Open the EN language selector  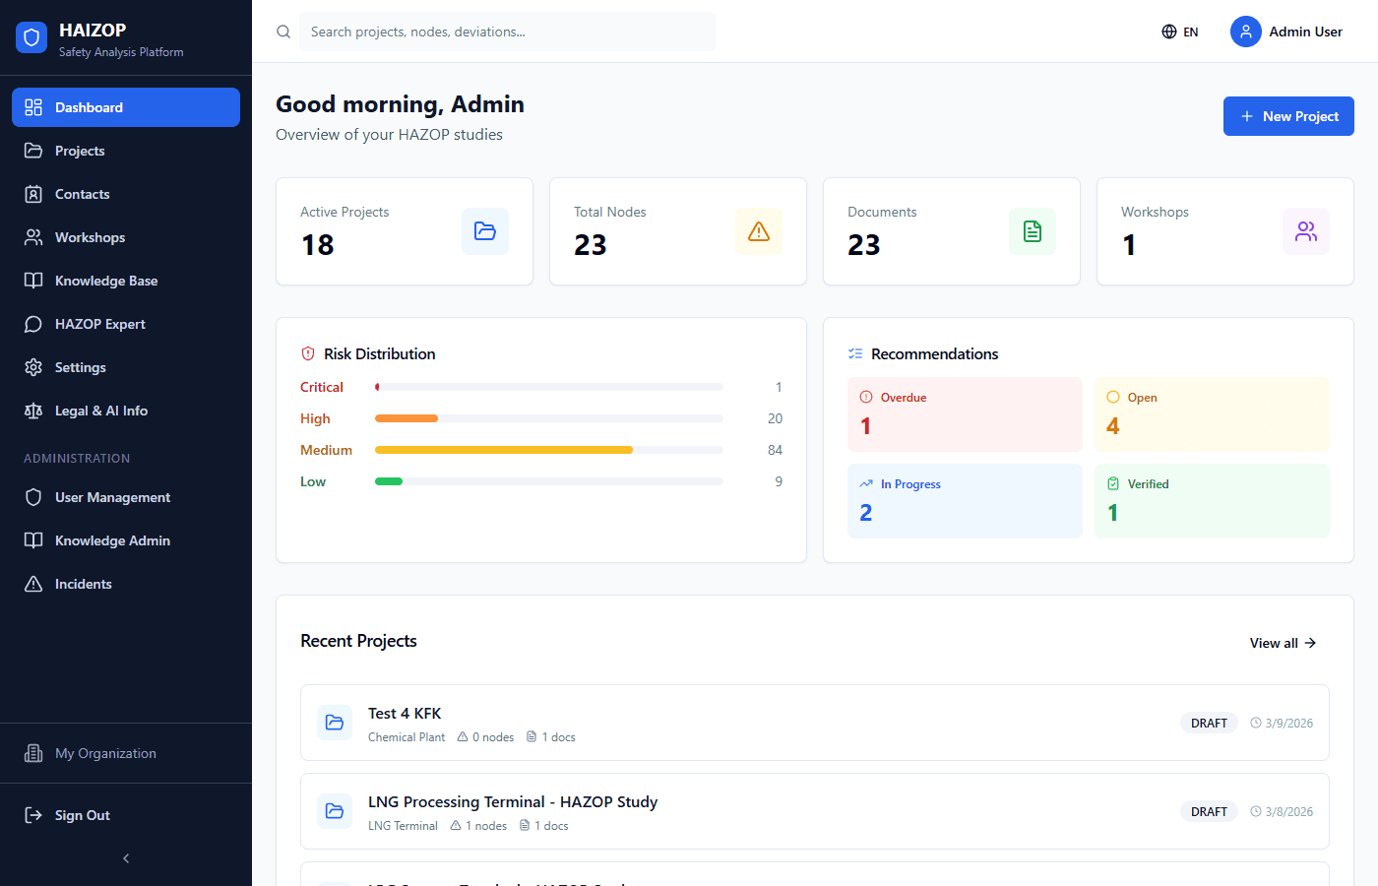(1179, 32)
